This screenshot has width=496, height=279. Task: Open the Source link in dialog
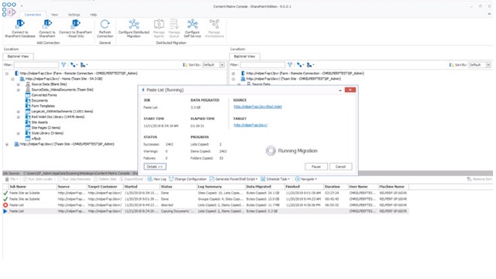(x=257, y=107)
